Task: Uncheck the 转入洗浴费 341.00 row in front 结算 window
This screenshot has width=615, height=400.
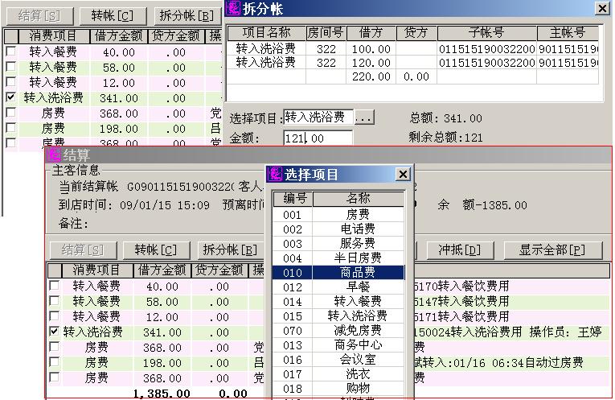Action: point(54,332)
